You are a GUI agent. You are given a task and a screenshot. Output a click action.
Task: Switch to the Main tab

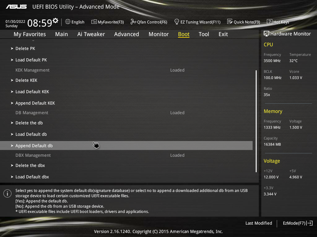coord(62,34)
